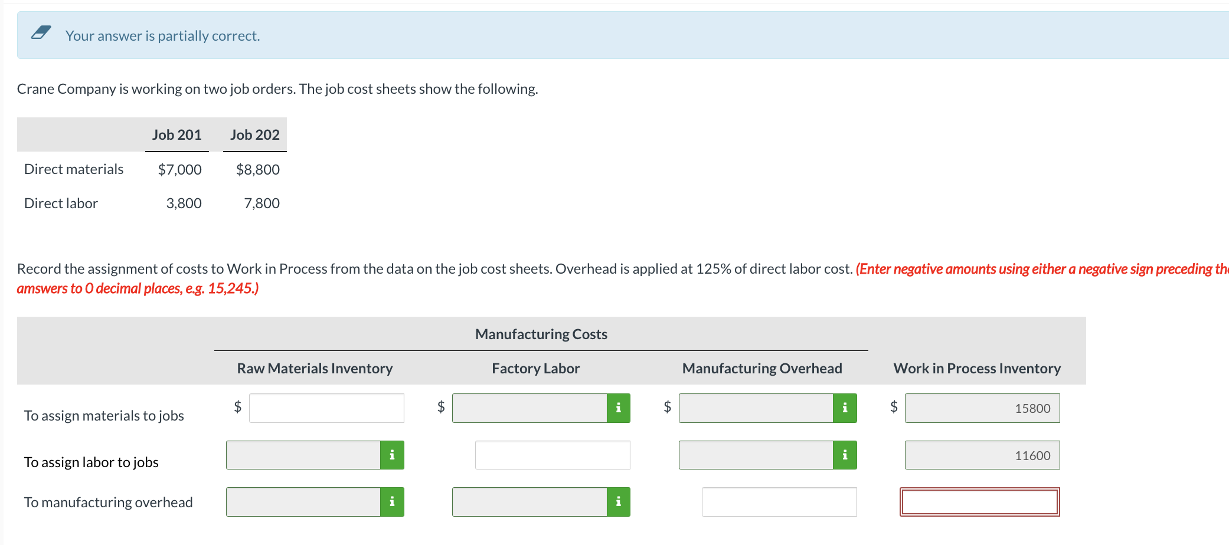1229x545 pixels.
Task: Click Work in Process field showing 11600
Action: [x=982, y=455]
